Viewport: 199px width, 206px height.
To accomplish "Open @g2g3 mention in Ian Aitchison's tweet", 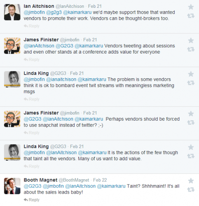I will click(x=54, y=12).
